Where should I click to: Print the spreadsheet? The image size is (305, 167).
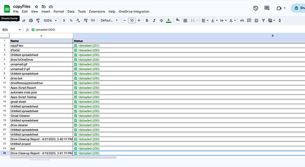31,20
